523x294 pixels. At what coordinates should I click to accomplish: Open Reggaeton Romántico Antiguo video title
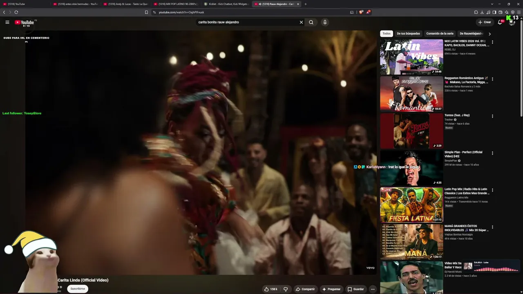(467, 80)
